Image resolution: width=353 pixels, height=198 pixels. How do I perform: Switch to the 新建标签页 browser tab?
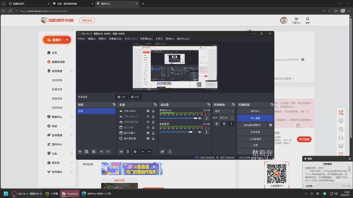pos(28,4)
